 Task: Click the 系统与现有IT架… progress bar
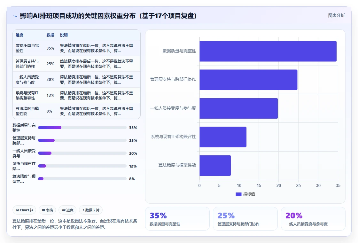tap(82, 166)
